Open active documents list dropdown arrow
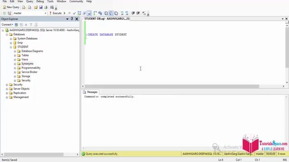This screenshot has width=289, height=162. click(x=283, y=19)
